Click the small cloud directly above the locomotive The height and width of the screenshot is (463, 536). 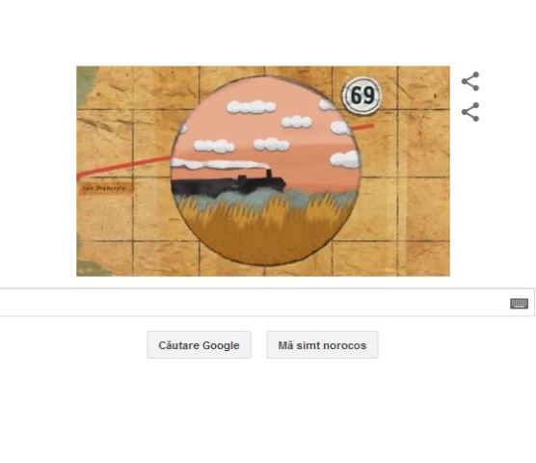(272, 145)
